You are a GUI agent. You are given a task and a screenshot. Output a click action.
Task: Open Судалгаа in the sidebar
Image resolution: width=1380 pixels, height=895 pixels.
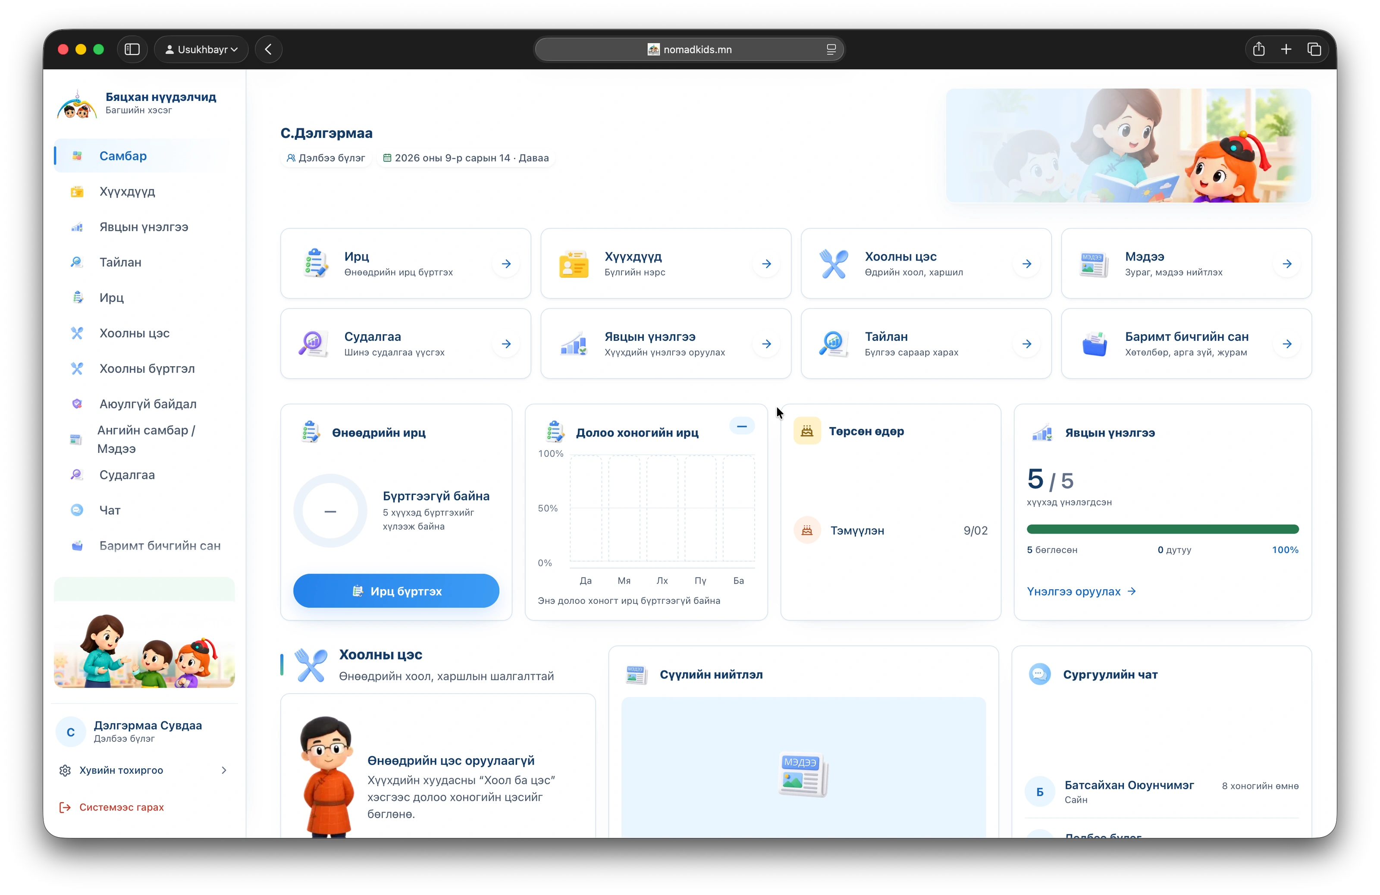coord(144,474)
